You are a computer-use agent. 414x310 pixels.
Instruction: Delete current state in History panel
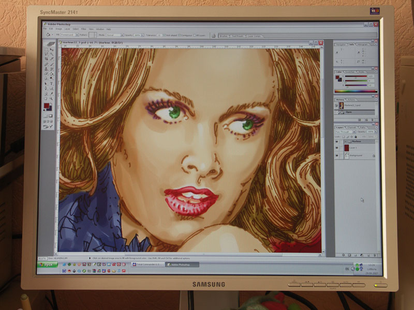(x=372, y=120)
